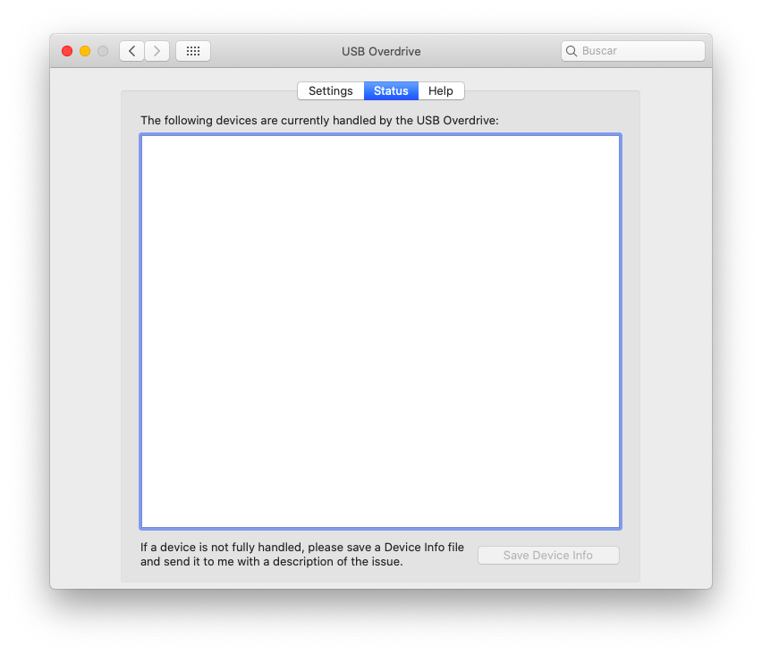Go forward with the right chevron button
This screenshot has width=762, height=655.
pyautogui.click(x=157, y=51)
